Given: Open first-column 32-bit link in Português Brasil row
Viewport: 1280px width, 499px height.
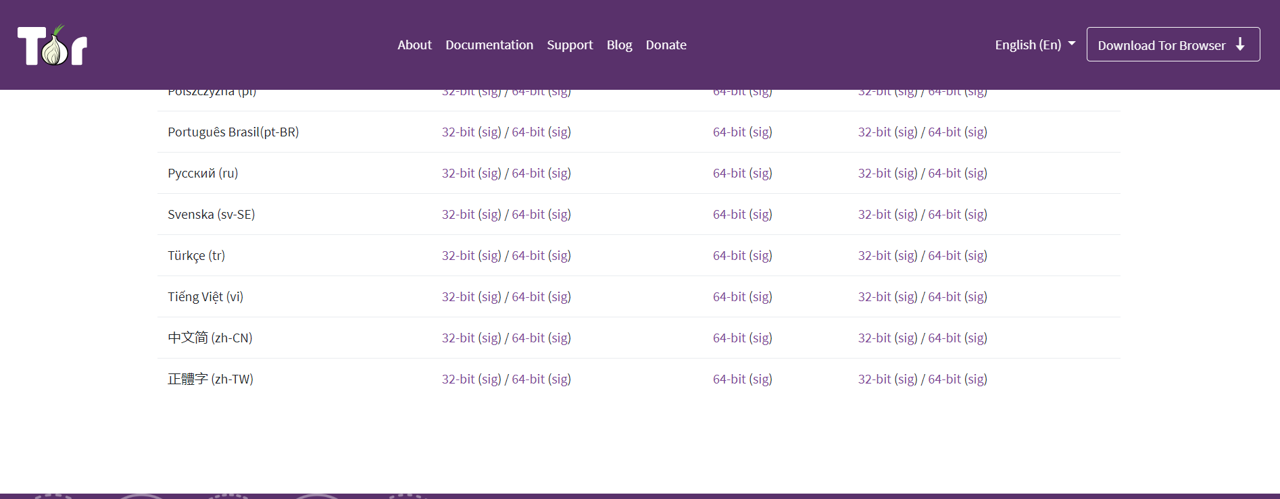Looking at the screenshot, I should 458,132.
